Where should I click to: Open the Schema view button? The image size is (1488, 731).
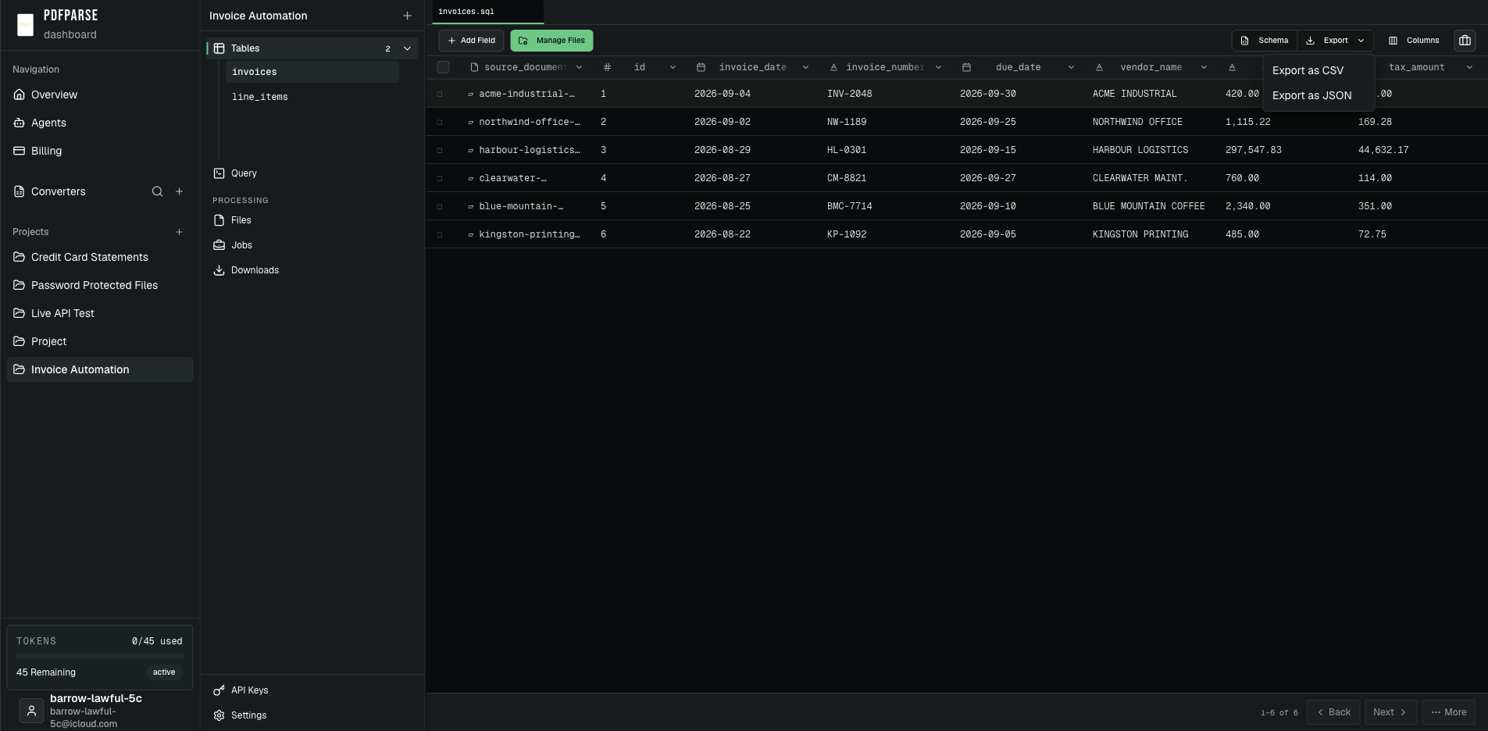coord(1265,41)
